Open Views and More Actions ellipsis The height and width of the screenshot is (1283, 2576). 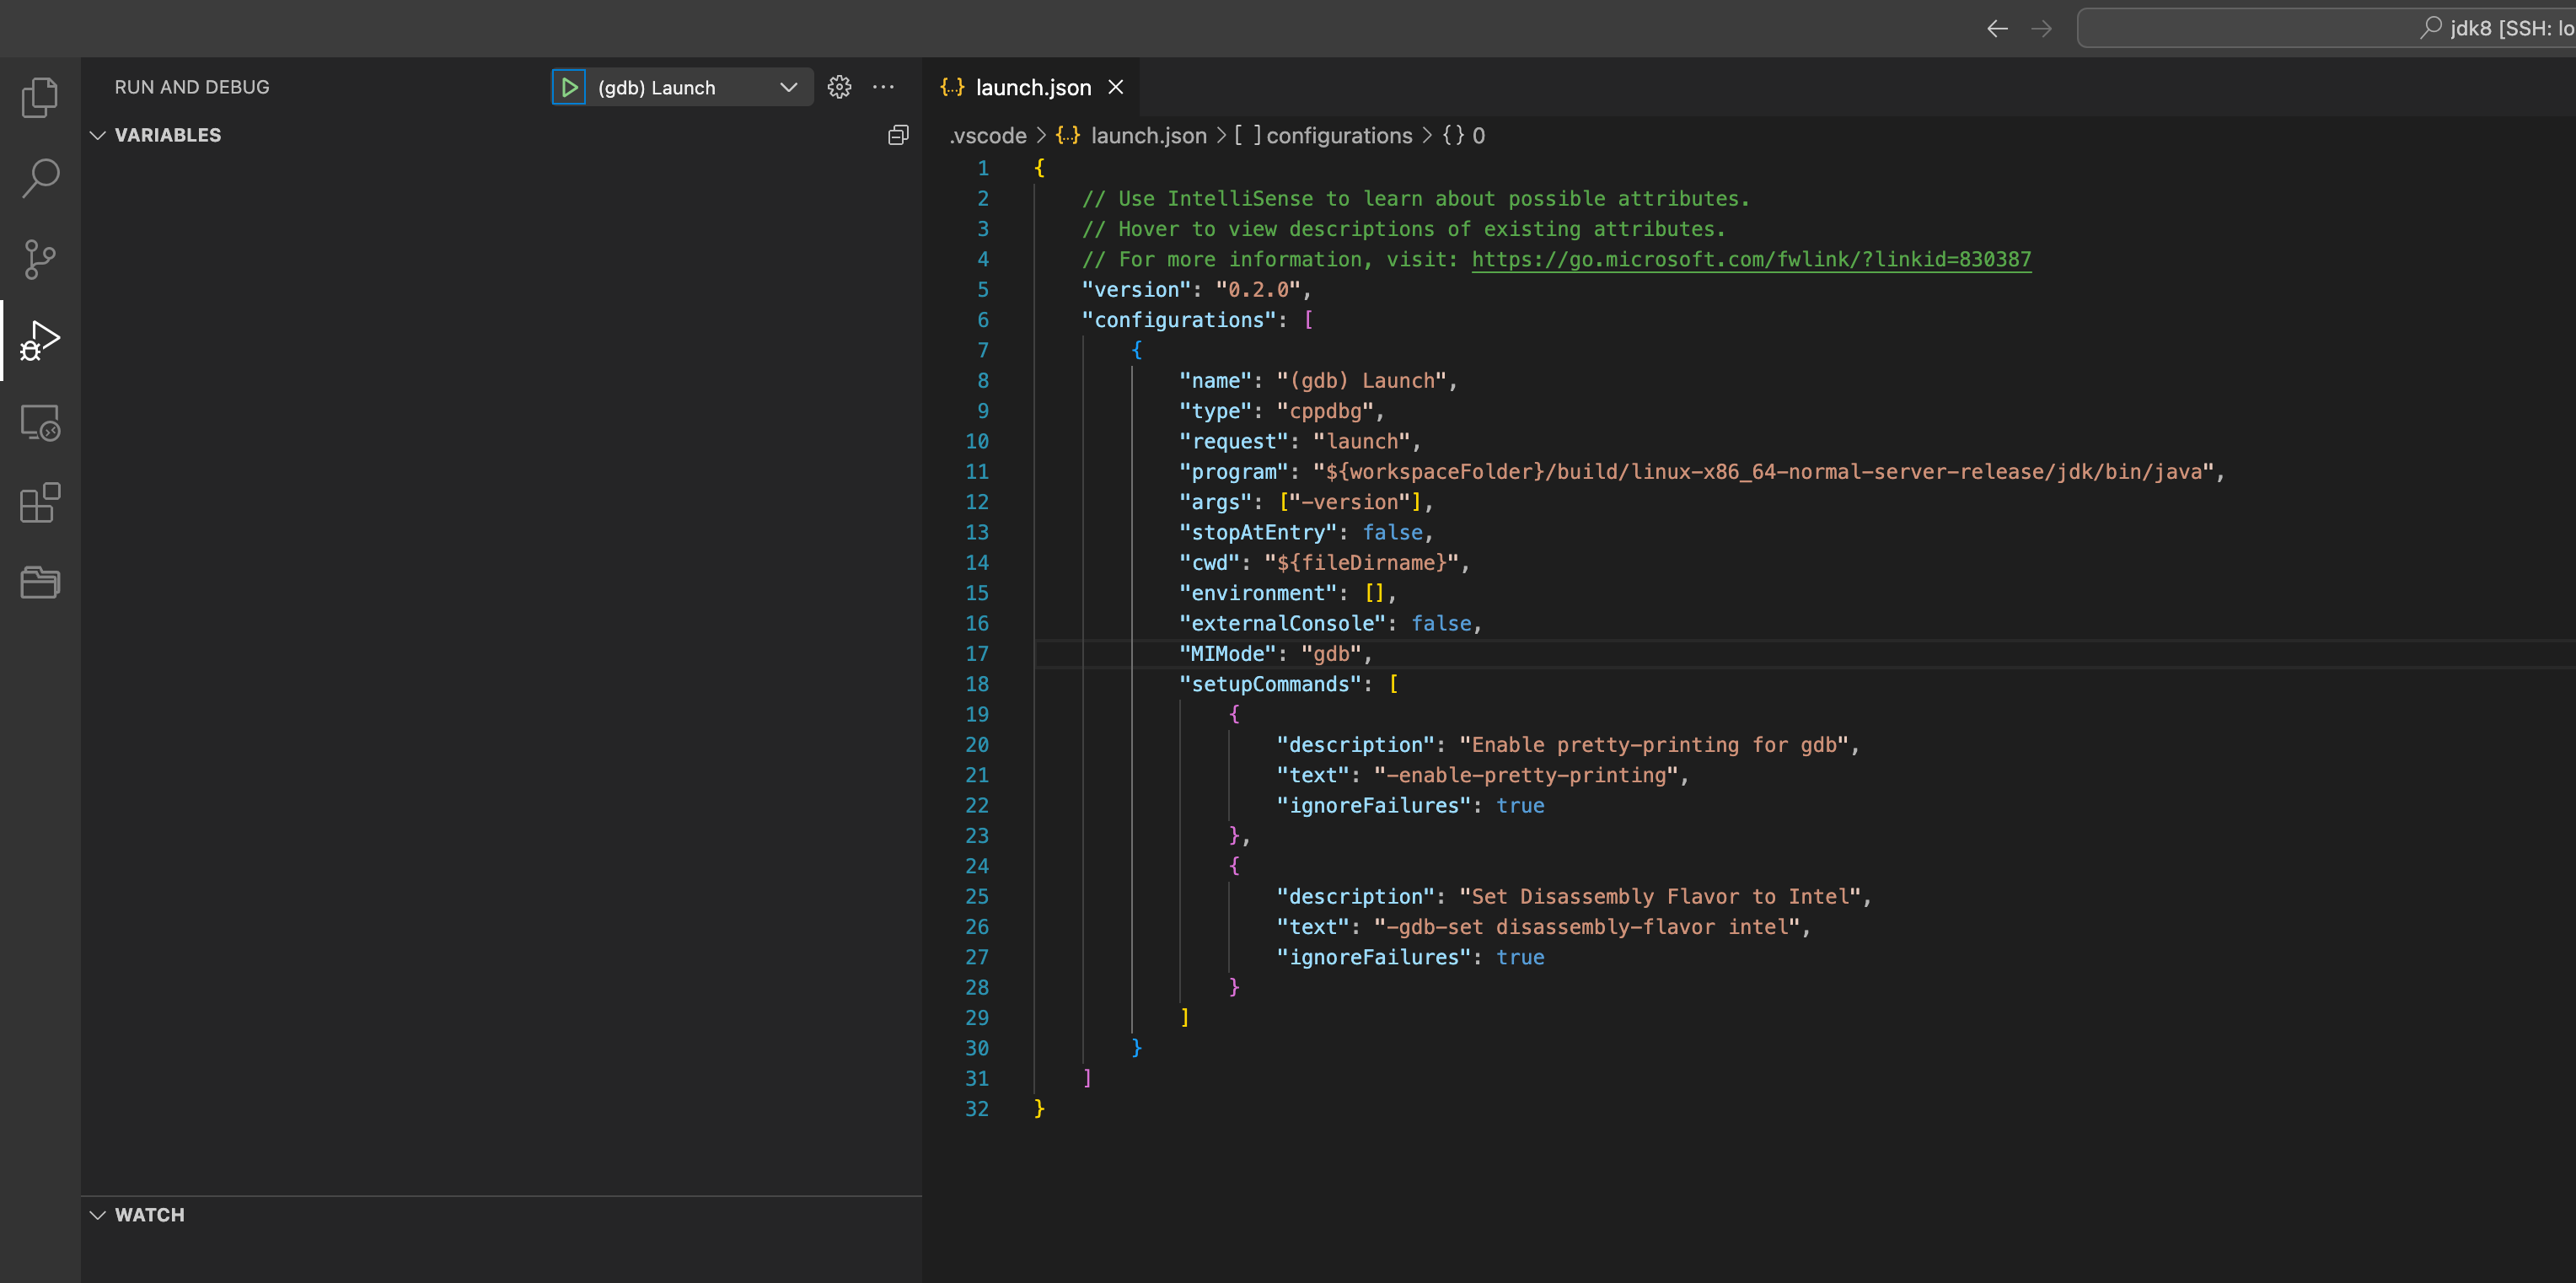(883, 88)
